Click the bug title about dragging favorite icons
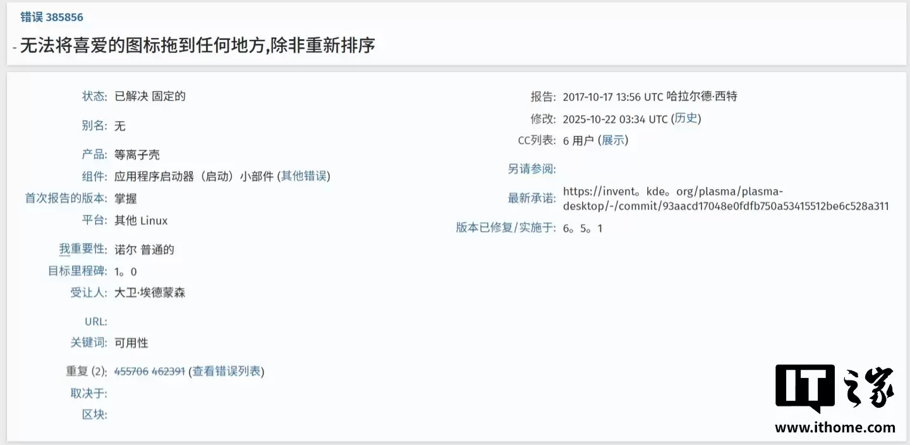910x445 pixels. pyautogui.click(x=198, y=46)
